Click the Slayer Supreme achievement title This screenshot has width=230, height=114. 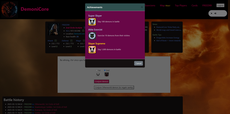click(x=97, y=43)
